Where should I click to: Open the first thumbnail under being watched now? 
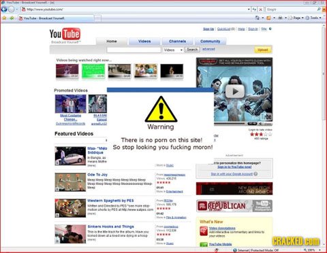click(67, 71)
